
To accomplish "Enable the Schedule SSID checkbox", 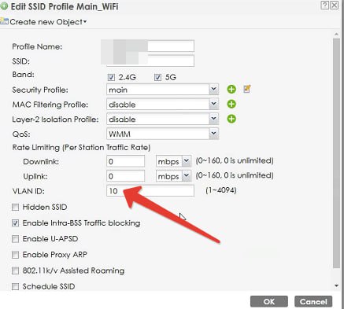I will 16,286.
